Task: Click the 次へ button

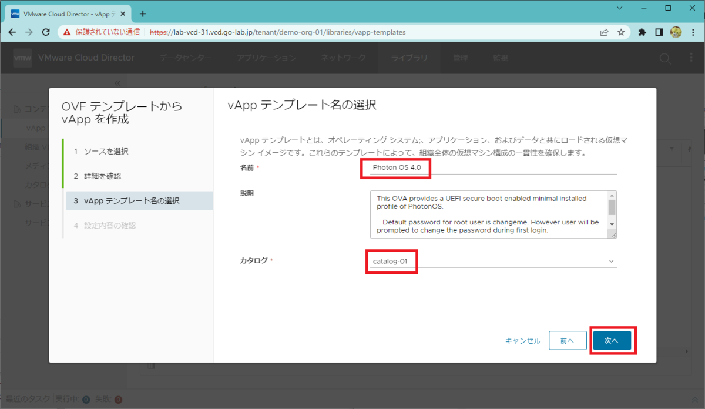Action: coord(612,341)
